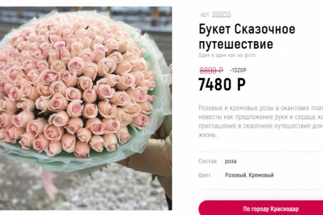
Task: Select the Букет Сказочное путешествие title
Action: click(x=247, y=36)
